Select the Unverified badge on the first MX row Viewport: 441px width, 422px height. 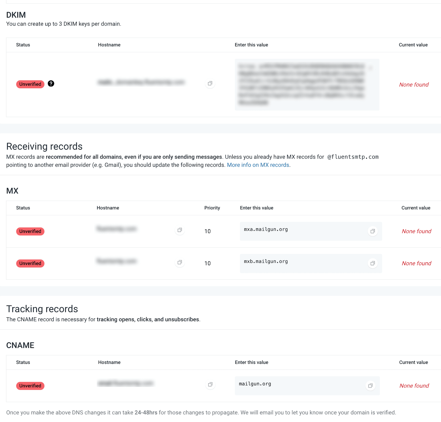30,231
